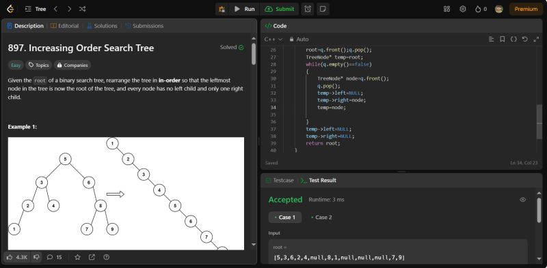Click the bookmark icon in code editor
This screenshot has height=268, width=547.
pos(503,40)
